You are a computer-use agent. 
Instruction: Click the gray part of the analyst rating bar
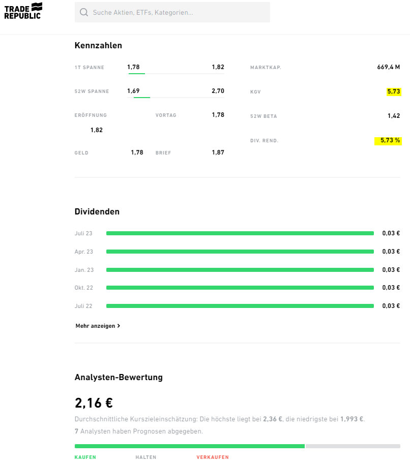point(352,446)
